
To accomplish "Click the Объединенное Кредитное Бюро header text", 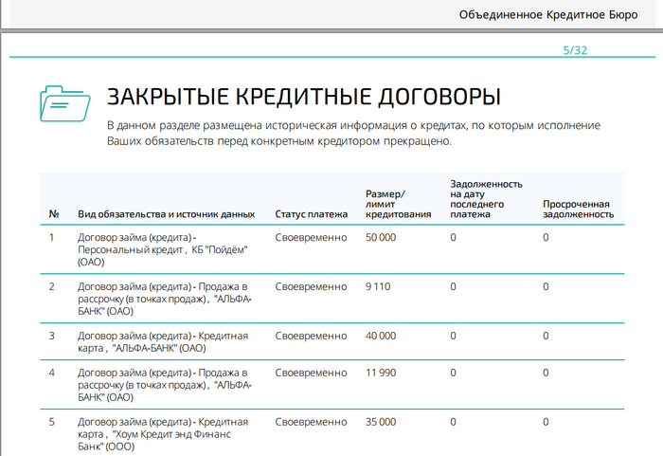I will (x=556, y=14).
